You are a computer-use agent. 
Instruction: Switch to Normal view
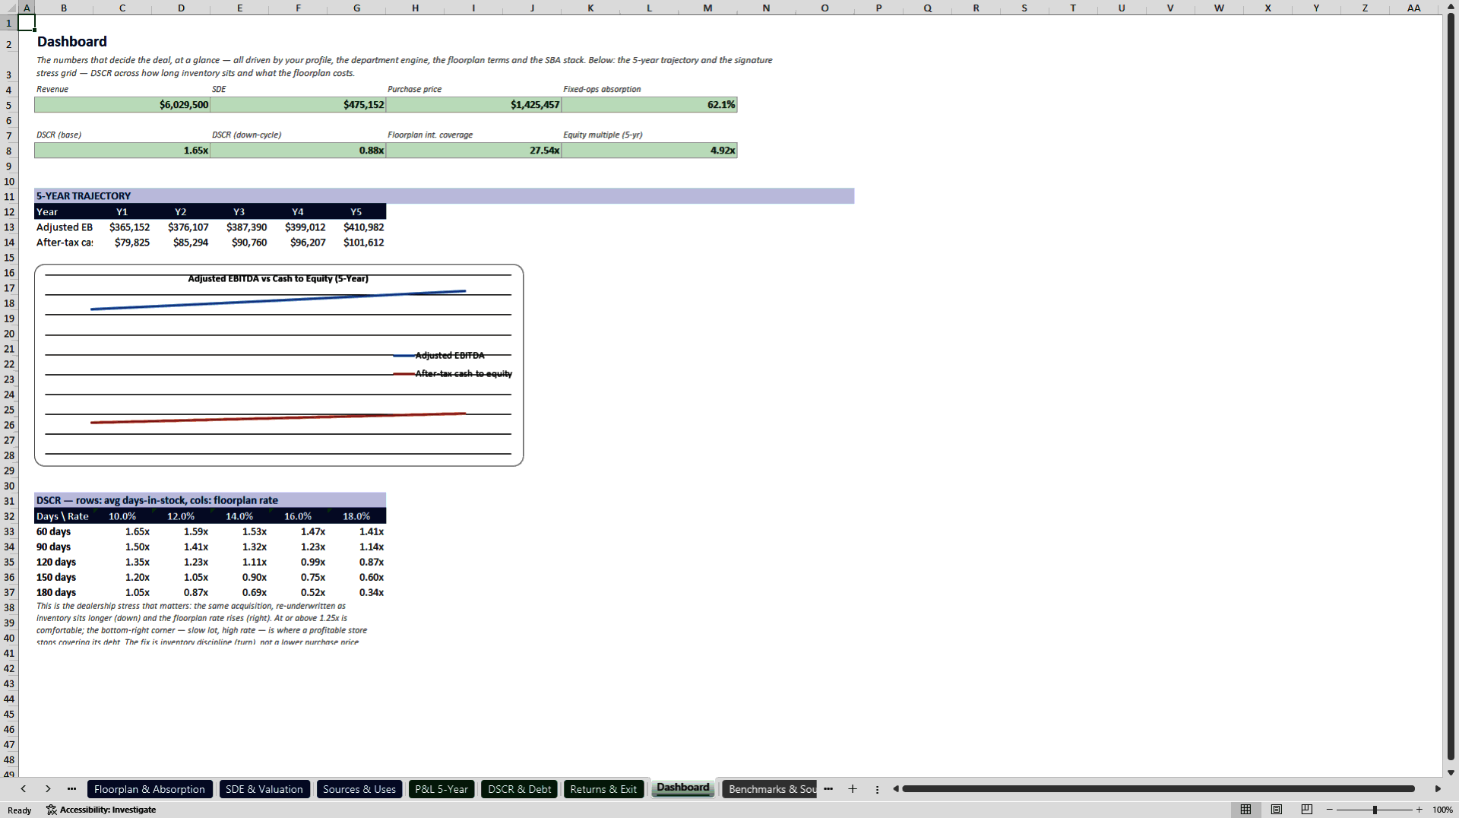[1245, 810]
